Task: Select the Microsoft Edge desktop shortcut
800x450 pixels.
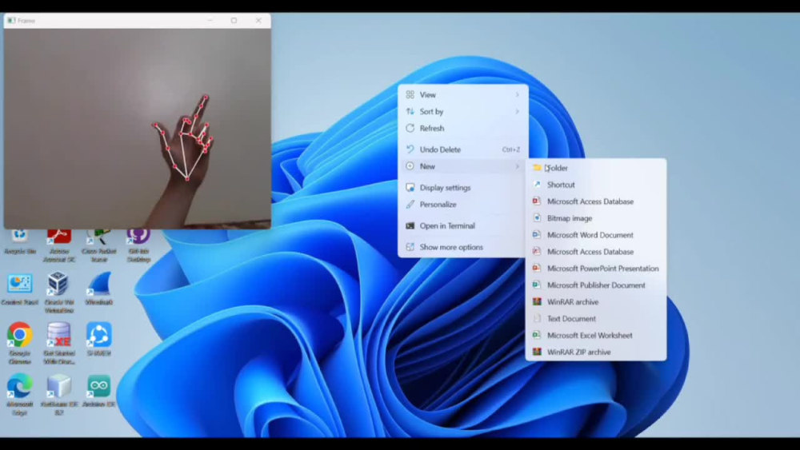Action: (x=19, y=395)
